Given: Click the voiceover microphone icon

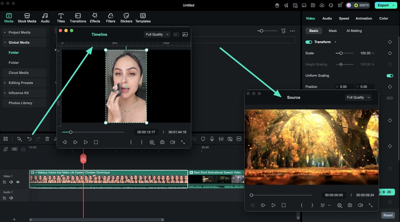Looking at the screenshot, I should point(212,139).
